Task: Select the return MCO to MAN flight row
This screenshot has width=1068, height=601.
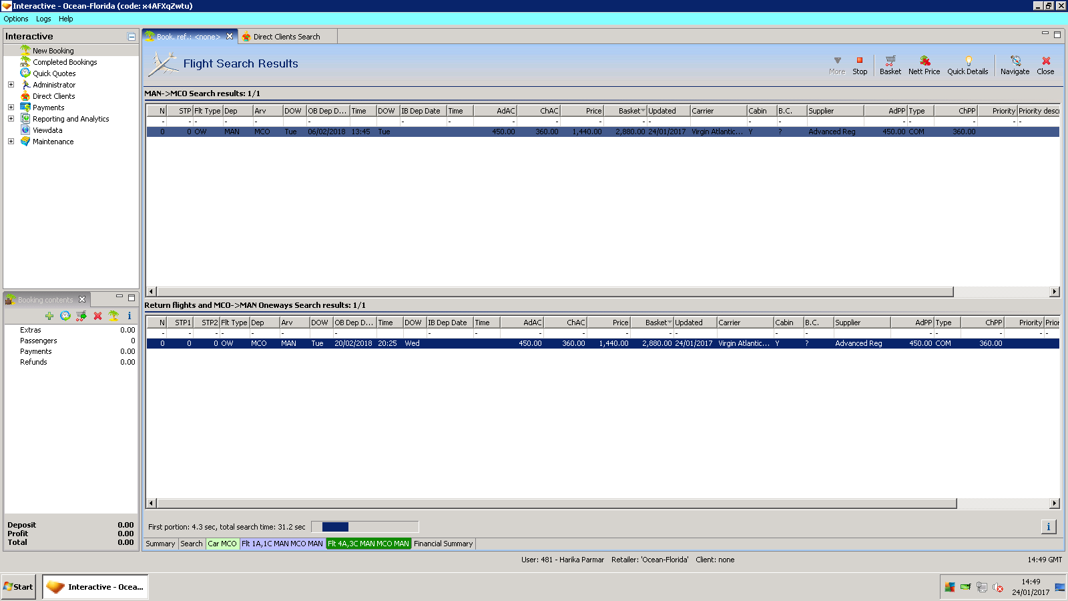Action: click(603, 343)
